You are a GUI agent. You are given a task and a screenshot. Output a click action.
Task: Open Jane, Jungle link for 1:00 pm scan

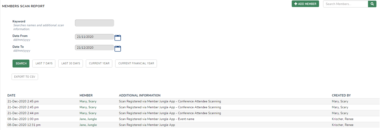tap(88, 119)
